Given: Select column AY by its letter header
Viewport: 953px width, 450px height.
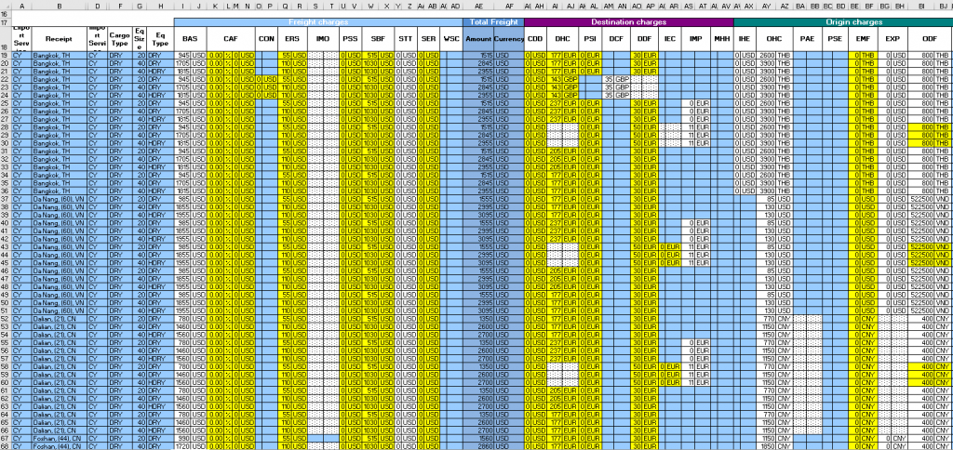Looking at the screenshot, I should (766, 6).
